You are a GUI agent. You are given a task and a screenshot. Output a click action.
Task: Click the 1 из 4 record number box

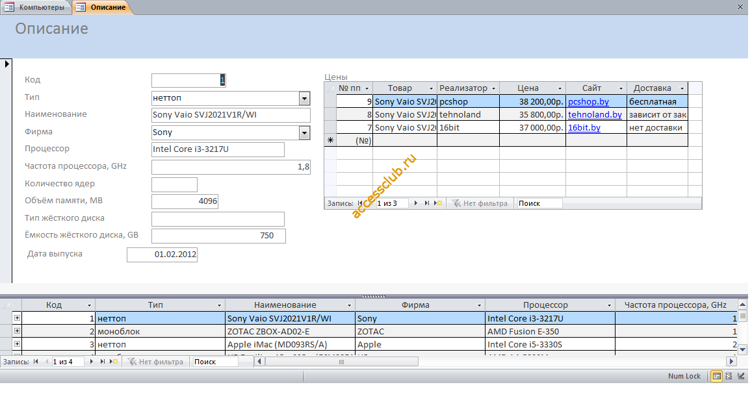coord(68,362)
